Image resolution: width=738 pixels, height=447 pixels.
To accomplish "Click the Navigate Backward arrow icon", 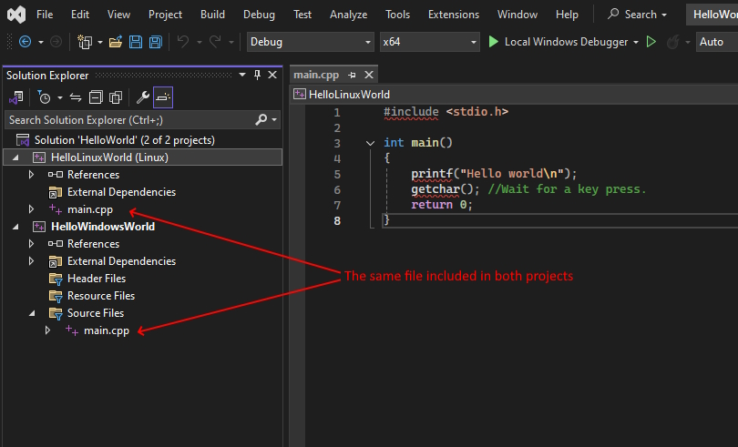I will coord(25,42).
